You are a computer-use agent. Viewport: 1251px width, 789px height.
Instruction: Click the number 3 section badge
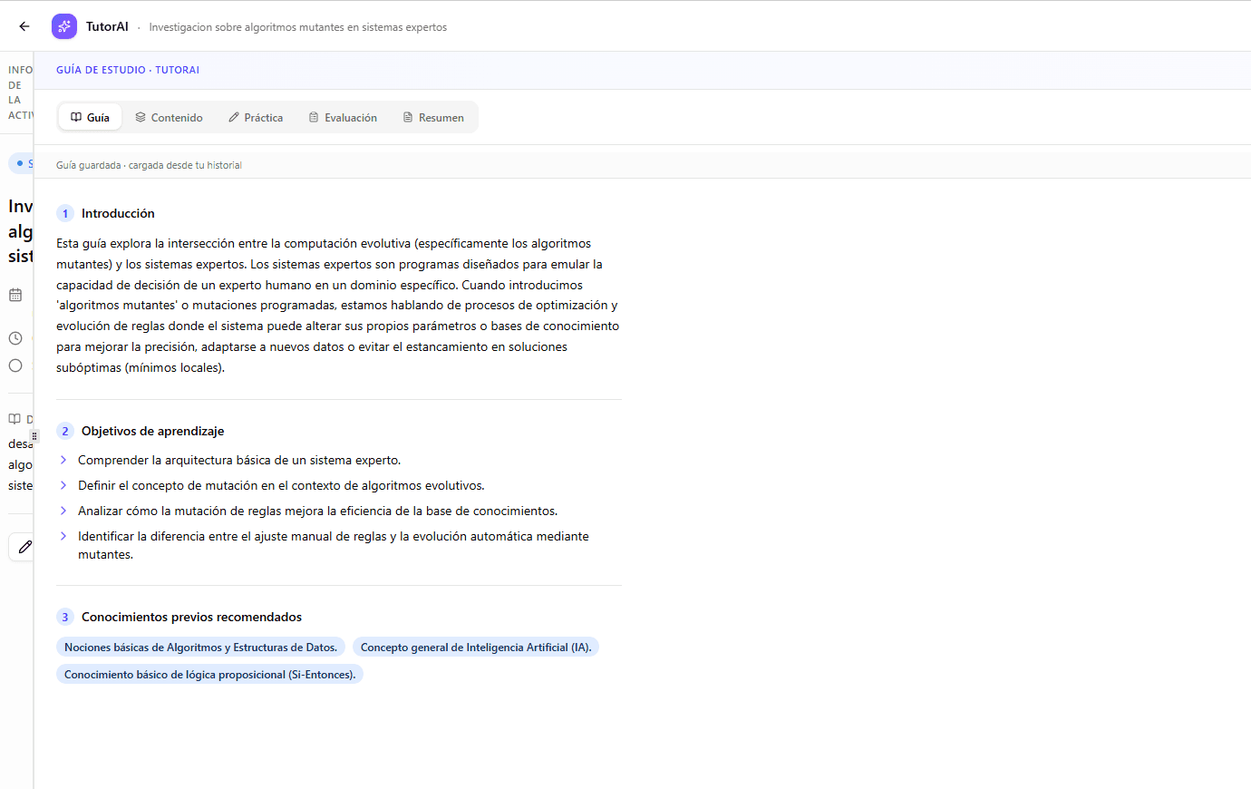tap(65, 617)
